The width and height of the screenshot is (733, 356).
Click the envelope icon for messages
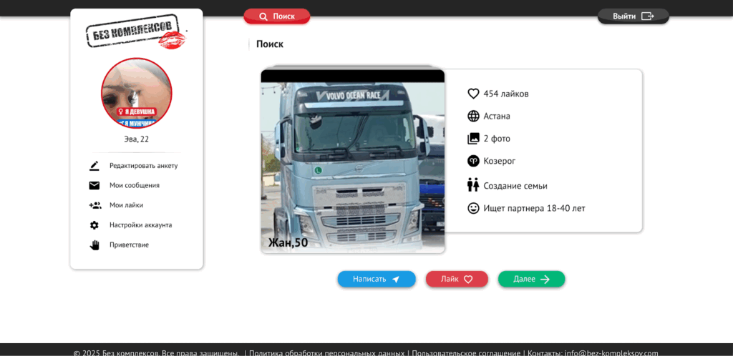(94, 186)
